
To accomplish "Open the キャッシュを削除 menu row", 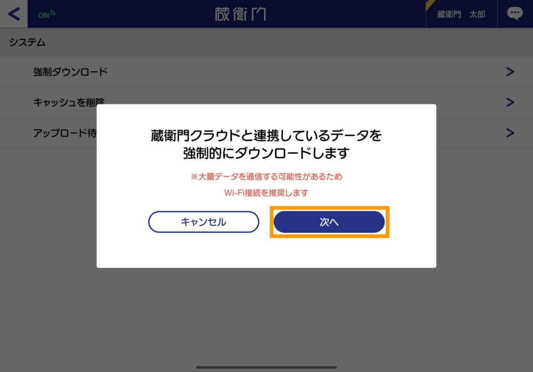I will 266,102.
